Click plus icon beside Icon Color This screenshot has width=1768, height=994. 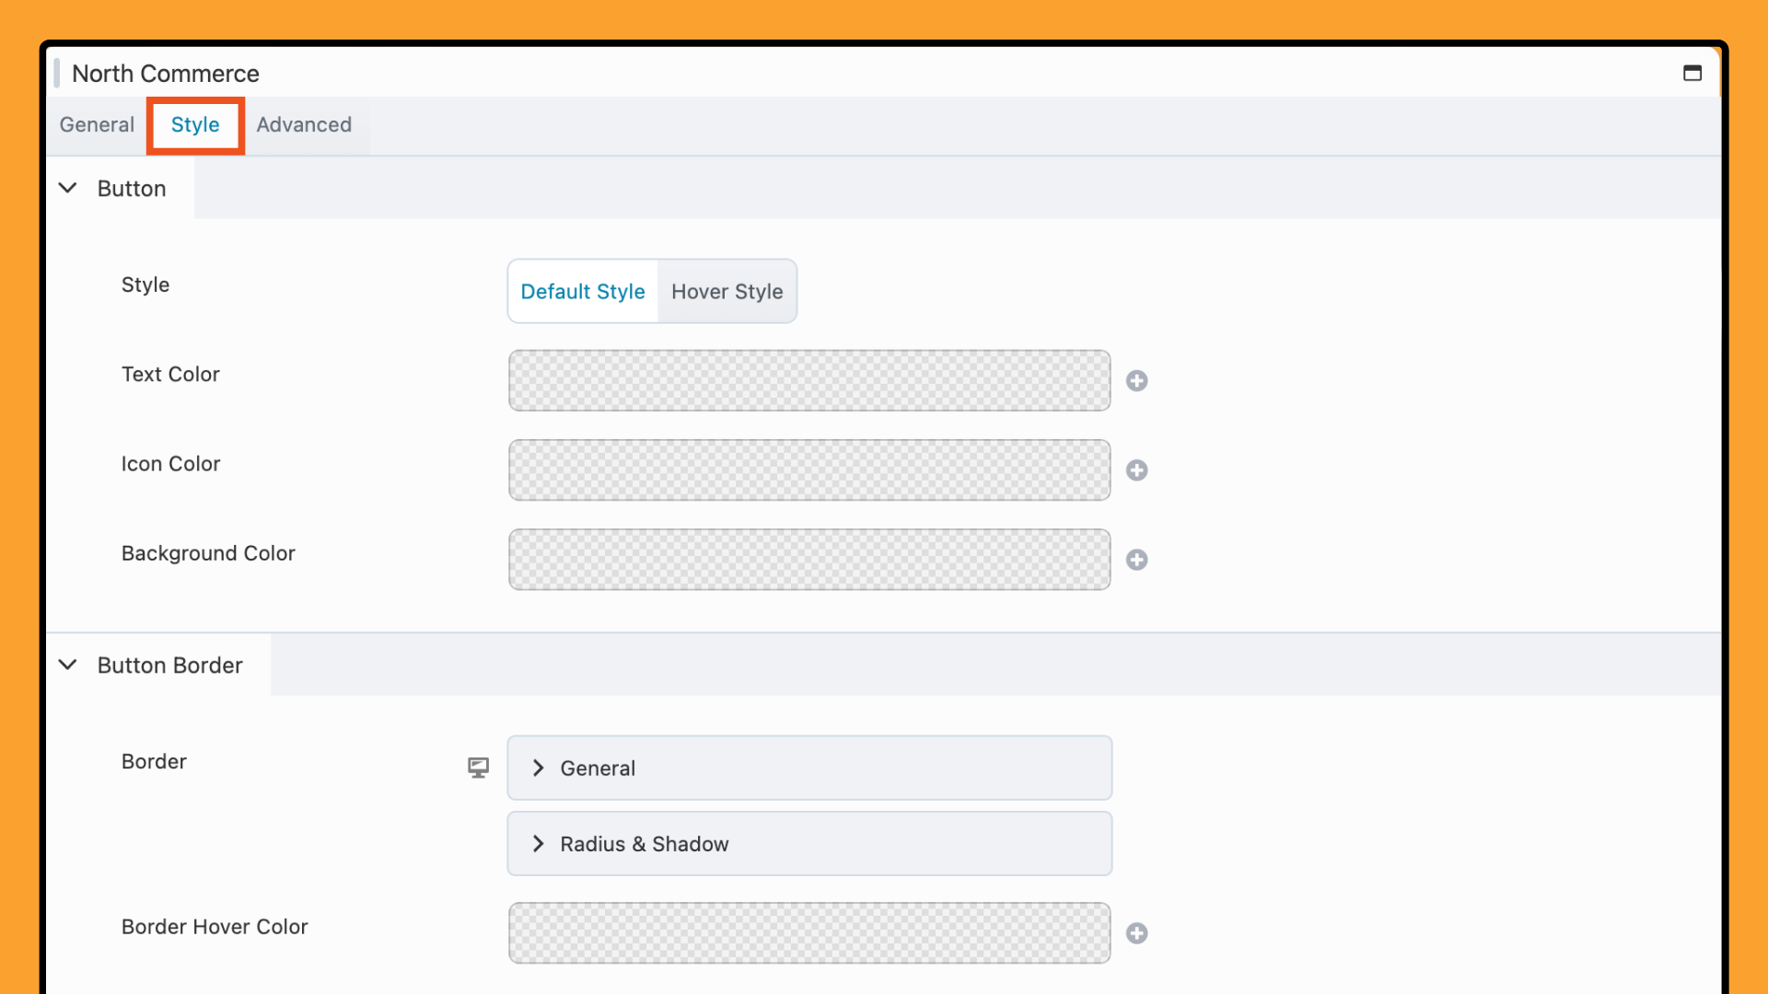point(1136,470)
